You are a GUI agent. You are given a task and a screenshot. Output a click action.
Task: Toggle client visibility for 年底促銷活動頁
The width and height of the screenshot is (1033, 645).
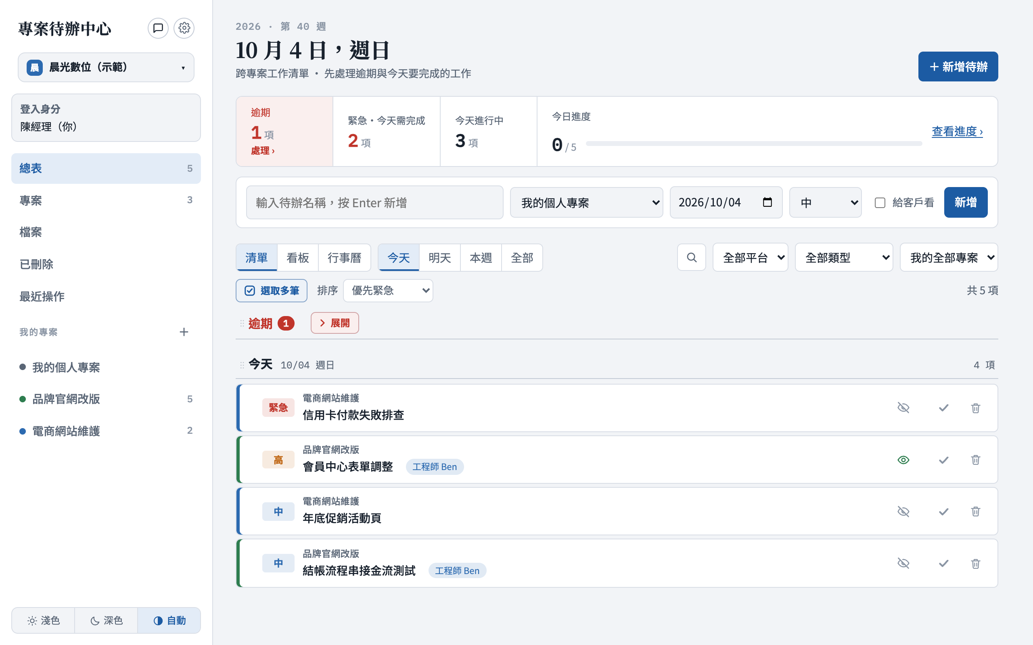click(903, 512)
